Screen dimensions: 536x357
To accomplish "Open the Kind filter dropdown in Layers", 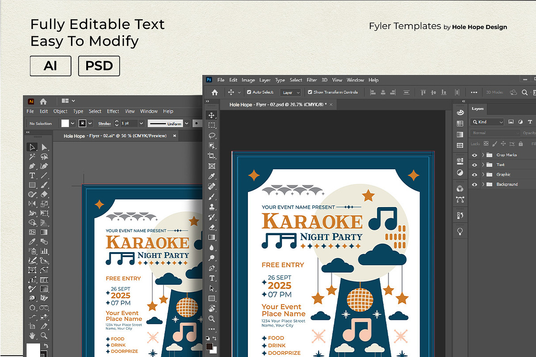I will (487, 122).
